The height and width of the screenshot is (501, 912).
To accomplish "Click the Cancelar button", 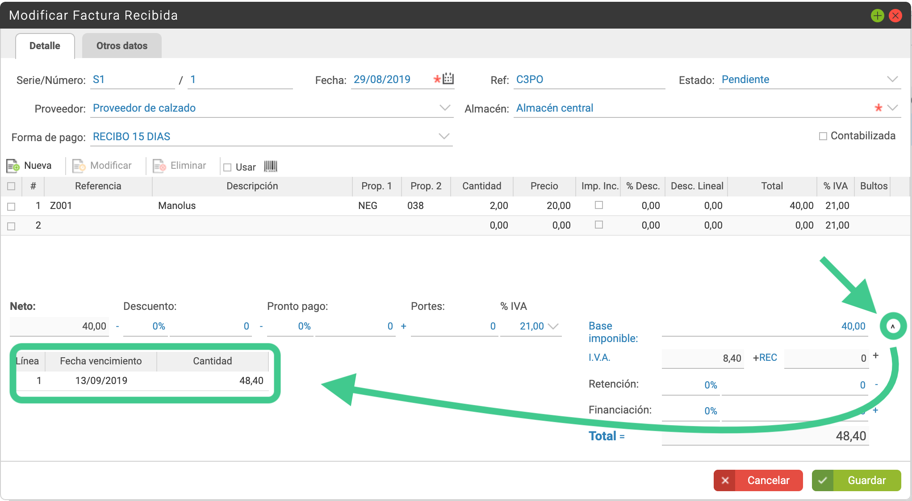I will pos(758,480).
